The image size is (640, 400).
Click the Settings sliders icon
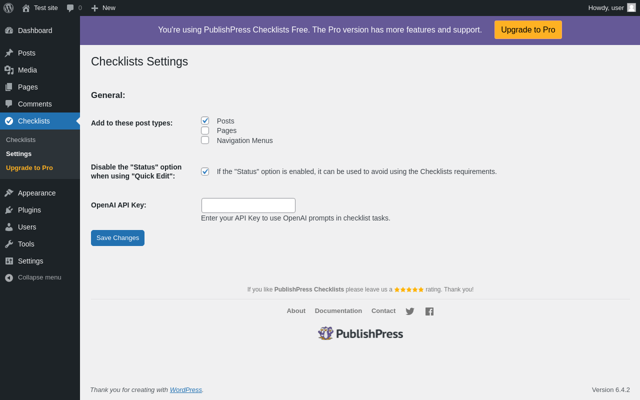[x=9, y=261]
